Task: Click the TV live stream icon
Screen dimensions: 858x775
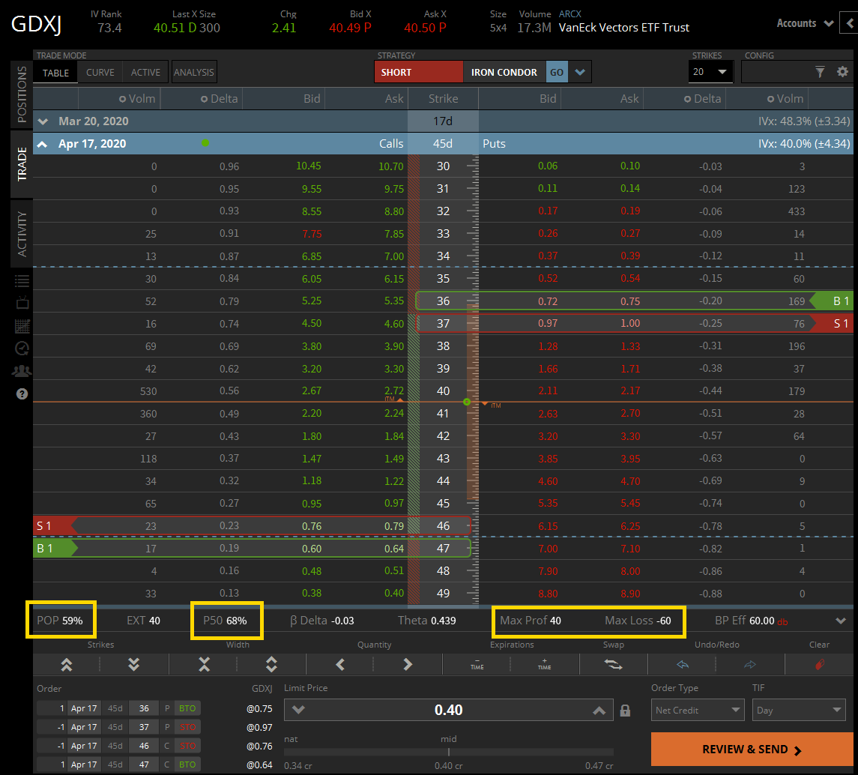Action: point(22,303)
